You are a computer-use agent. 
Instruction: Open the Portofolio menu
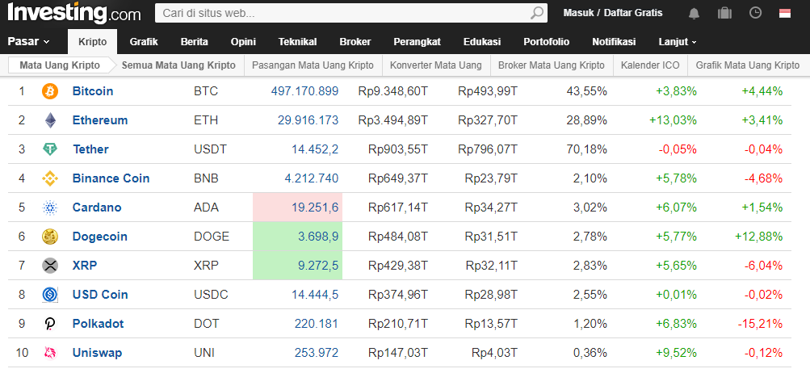(x=546, y=42)
